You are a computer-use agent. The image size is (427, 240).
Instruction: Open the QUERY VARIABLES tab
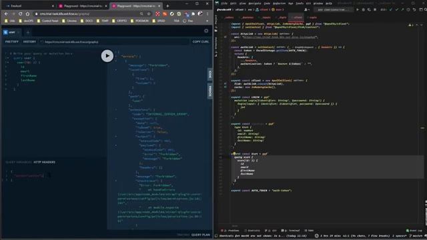19,162
